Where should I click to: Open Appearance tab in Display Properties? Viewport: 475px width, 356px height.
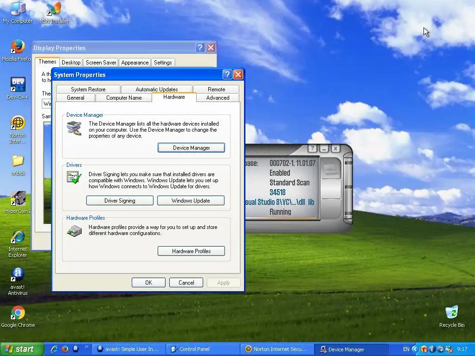(x=135, y=63)
